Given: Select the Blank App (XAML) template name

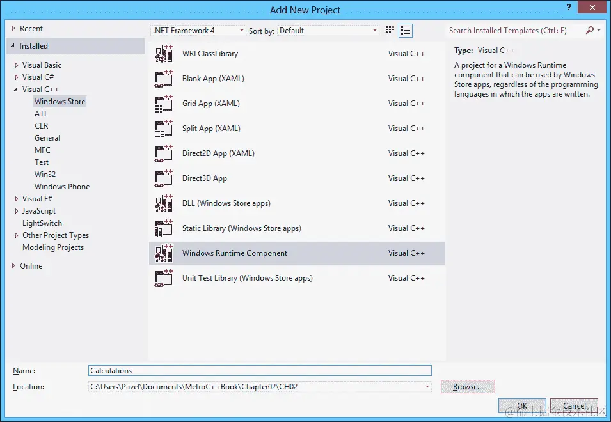Looking at the screenshot, I should coord(213,79).
